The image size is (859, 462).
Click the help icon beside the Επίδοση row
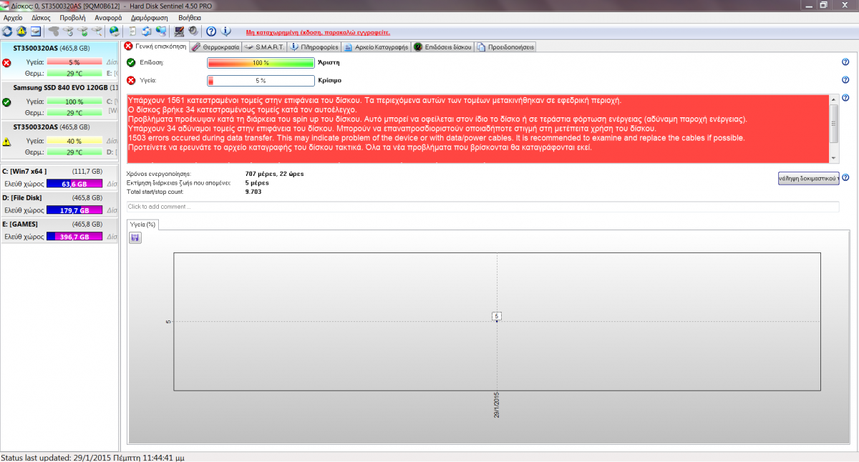click(845, 62)
